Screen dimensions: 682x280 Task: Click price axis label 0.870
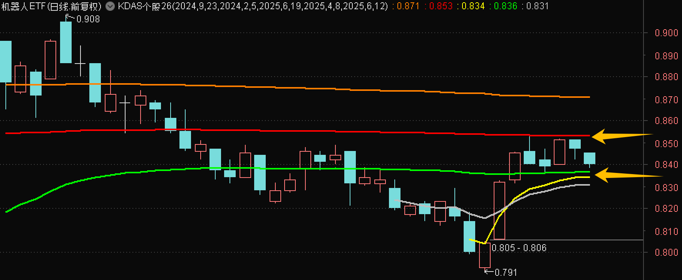point(667,100)
